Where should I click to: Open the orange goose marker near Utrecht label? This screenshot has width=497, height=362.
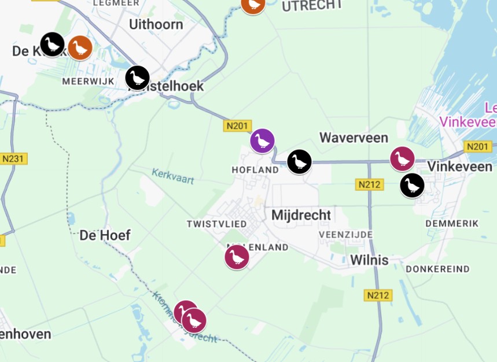253,5
